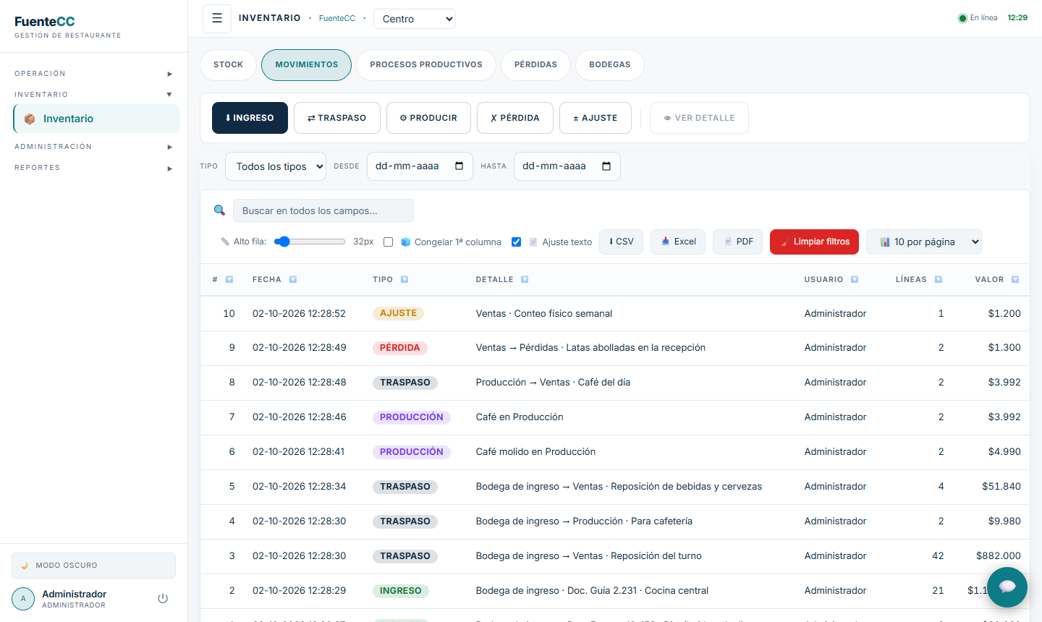1042x622 pixels.
Task: Click the Buscar en todos los campos field
Action: pos(323,210)
